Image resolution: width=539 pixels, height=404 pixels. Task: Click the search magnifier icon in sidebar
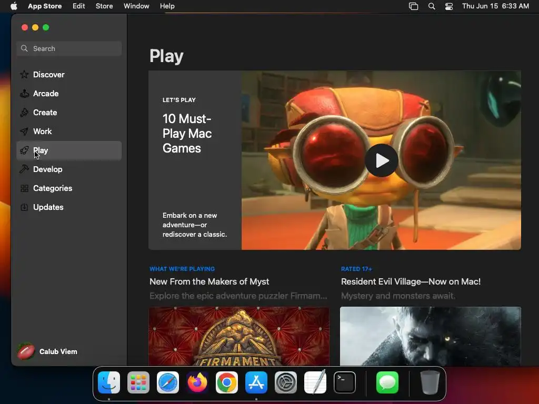[x=24, y=48]
